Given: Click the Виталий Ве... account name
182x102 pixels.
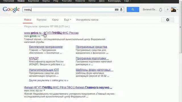Looking at the screenshot, I should tap(150, 10).
